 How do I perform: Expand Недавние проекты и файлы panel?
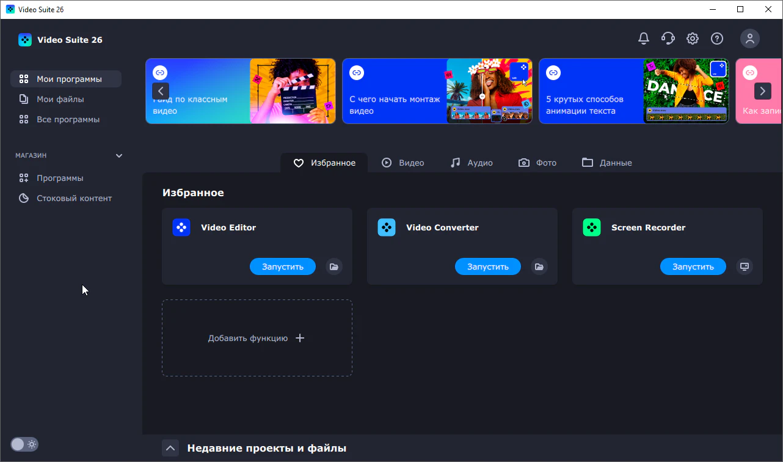click(x=170, y=448)
